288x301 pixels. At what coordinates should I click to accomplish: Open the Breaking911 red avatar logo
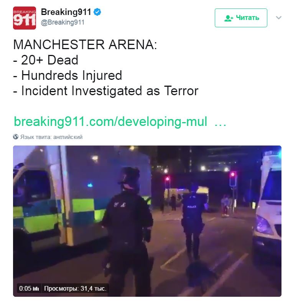pyautogui.click(x=25, y=18)
